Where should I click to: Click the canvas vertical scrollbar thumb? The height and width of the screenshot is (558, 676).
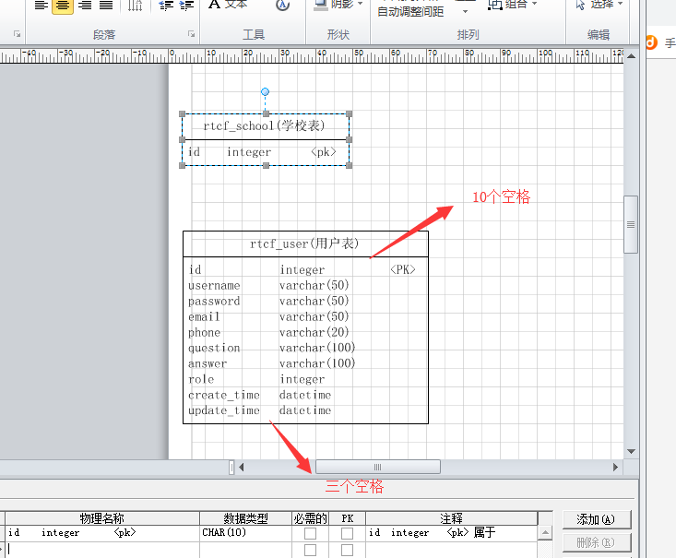coord(631,225)
